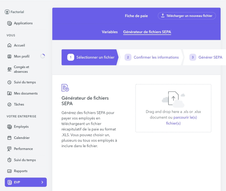Image resolution: width=226 pixels, height=191 pixels.
Task: Click the Rapports chart icon
Action: [x=9, y=171]
